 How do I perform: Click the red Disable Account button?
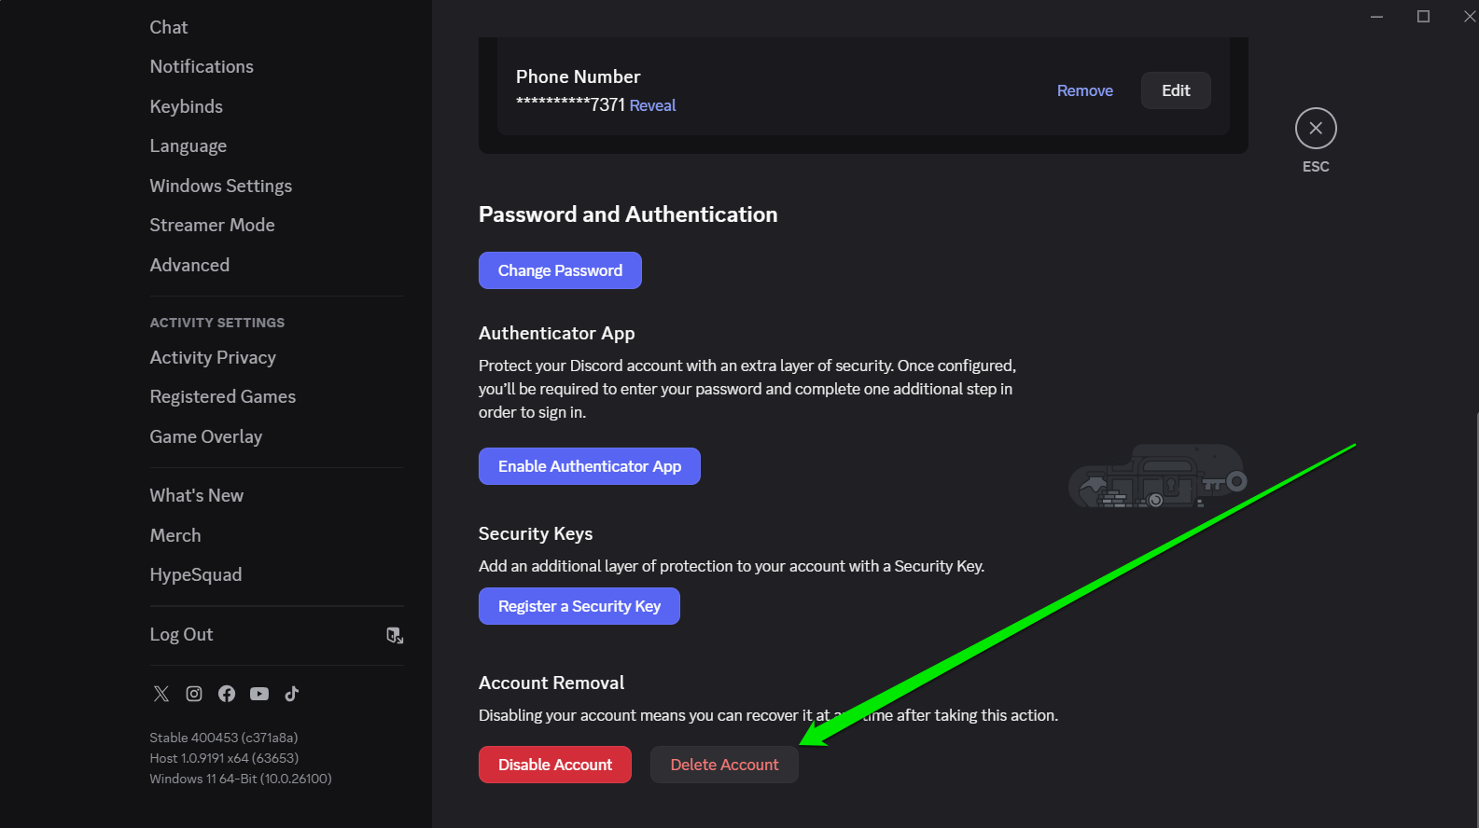[x=555, y=765]
